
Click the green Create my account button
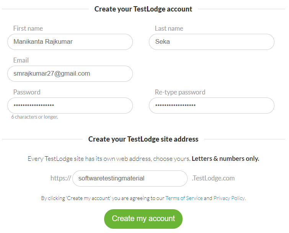143,219
